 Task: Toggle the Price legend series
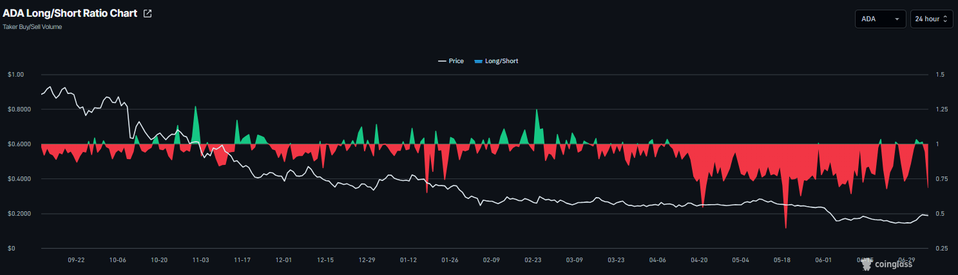(x=451, y=61)
